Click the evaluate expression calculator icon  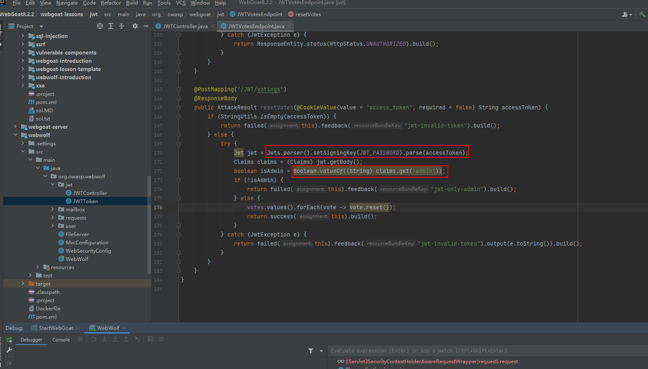(x=150, y=339)
